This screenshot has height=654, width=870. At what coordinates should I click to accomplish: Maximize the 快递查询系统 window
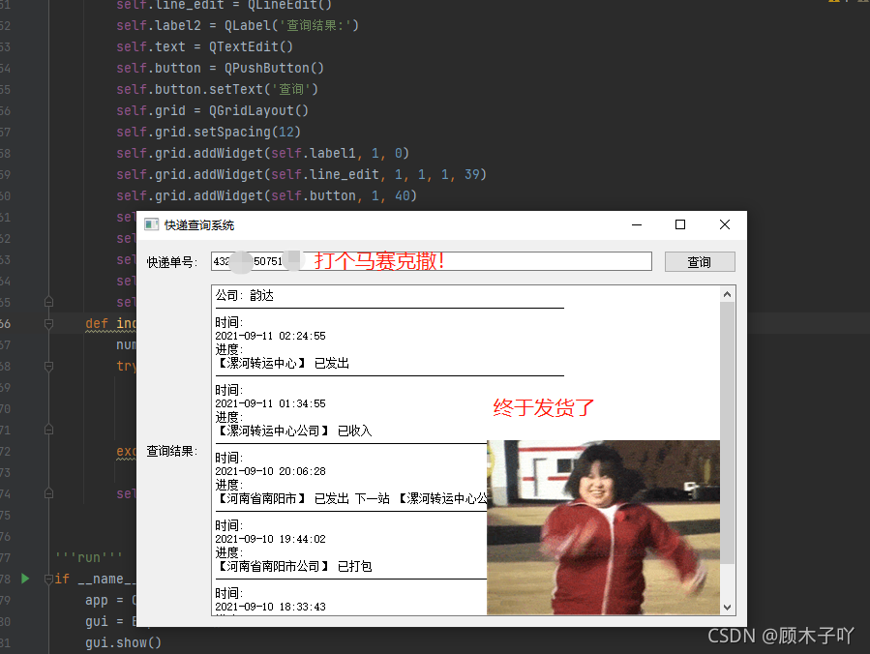pos(680,224)
